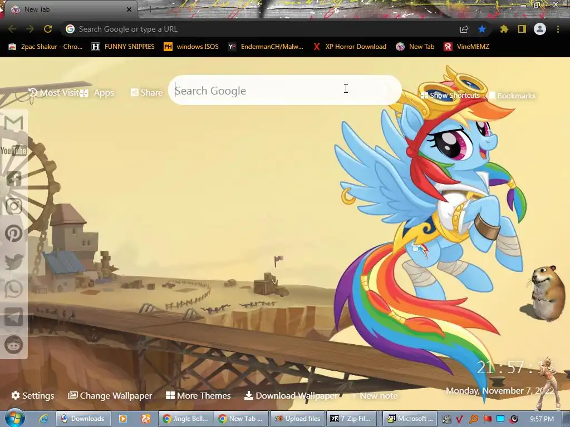Launch Internet Explorer from taskbar

click(x=43, y=419)
